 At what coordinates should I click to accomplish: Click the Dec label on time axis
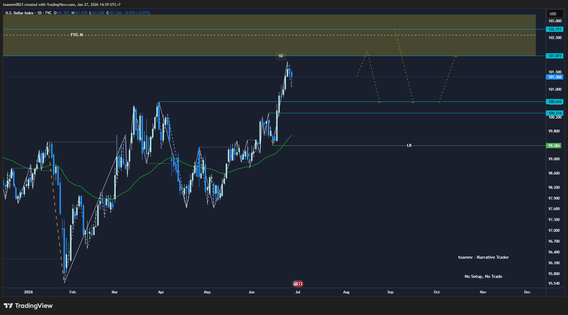click(527, 292)
